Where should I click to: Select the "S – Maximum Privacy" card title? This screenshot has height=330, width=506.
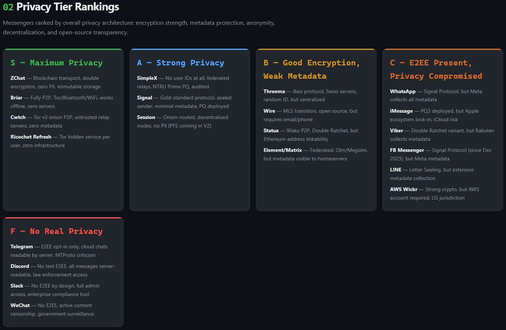[57, 63]
